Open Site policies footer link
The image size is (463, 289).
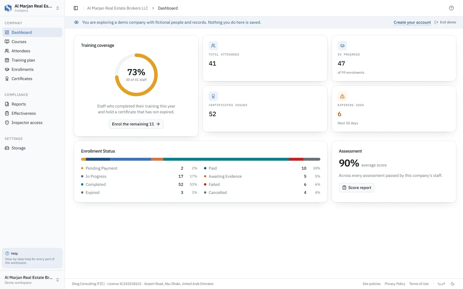click(372, 284)
